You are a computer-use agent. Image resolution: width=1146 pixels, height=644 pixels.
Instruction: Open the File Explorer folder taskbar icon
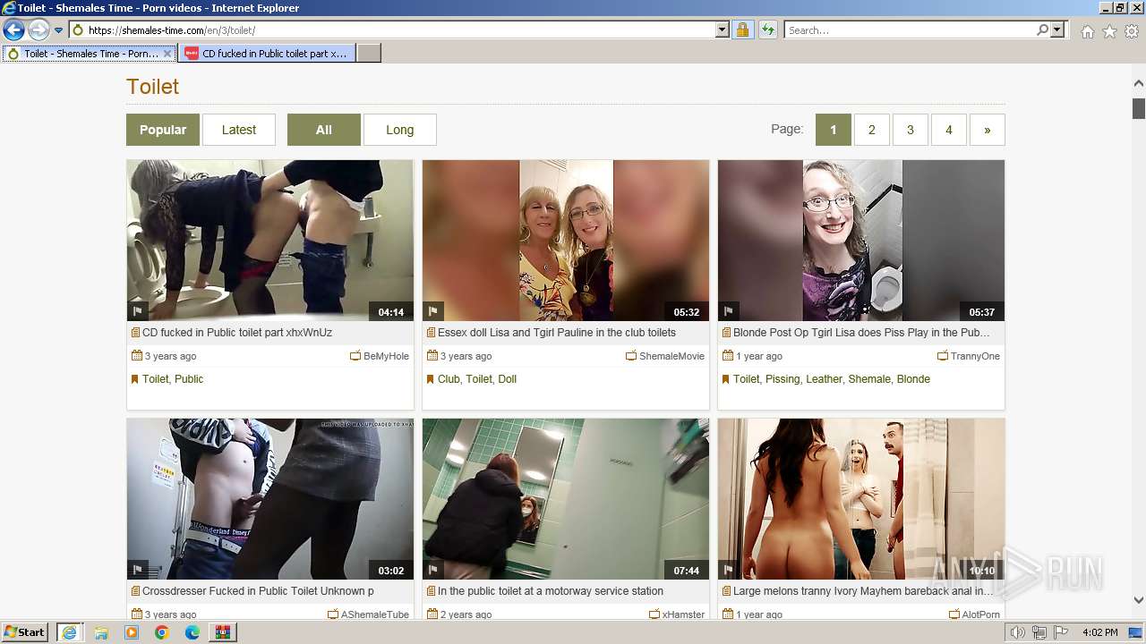coord(101,632)
